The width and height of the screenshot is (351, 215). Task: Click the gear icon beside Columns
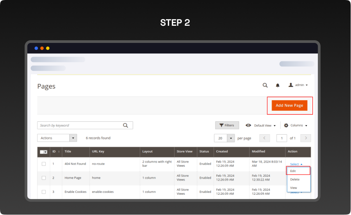click(286, 125)
